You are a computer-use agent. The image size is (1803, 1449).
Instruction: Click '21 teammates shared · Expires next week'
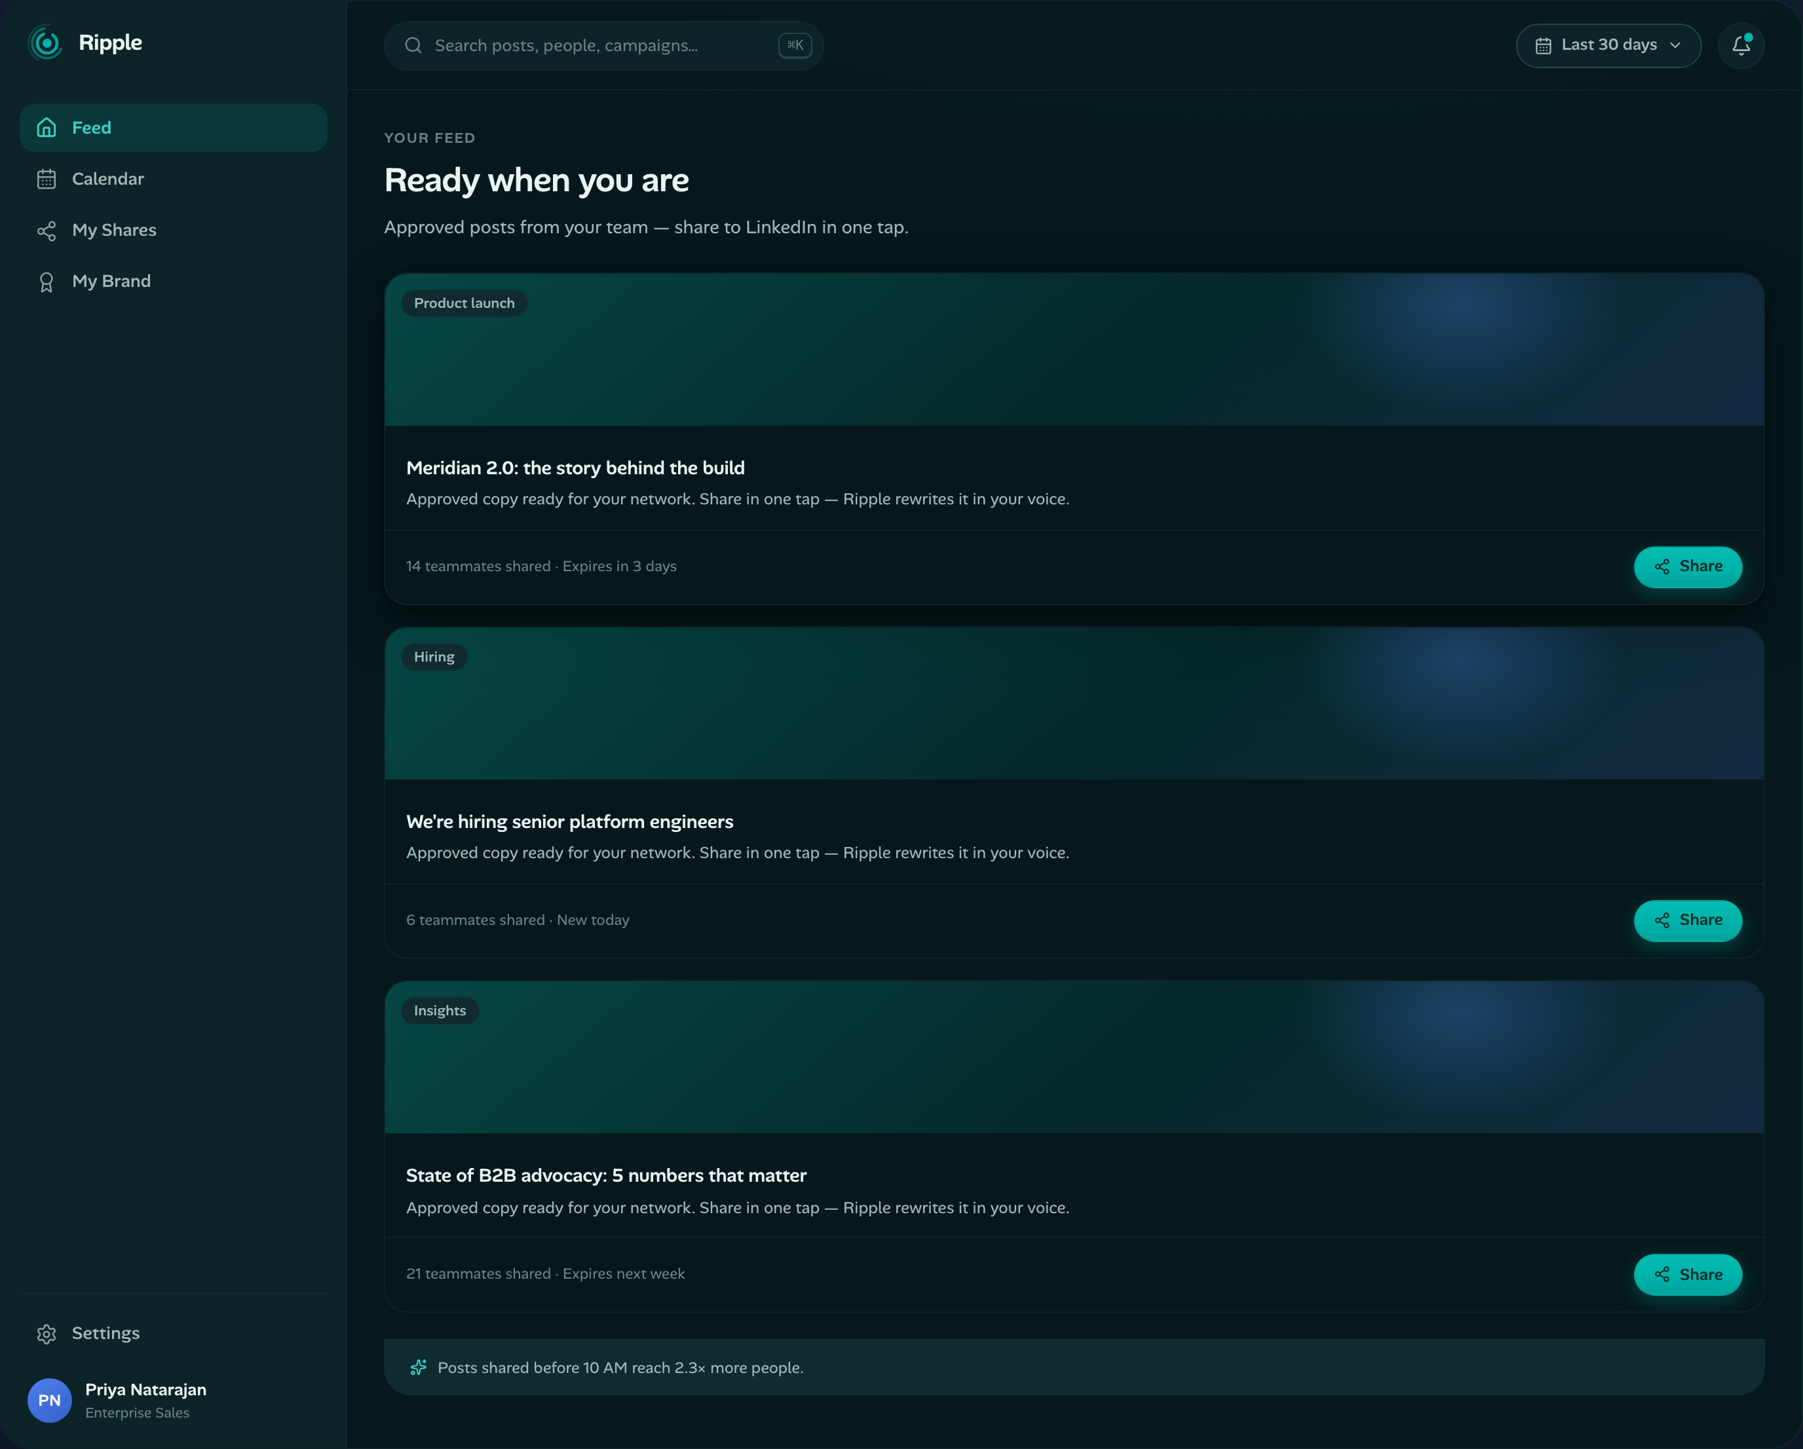(x=545, y=1273)
